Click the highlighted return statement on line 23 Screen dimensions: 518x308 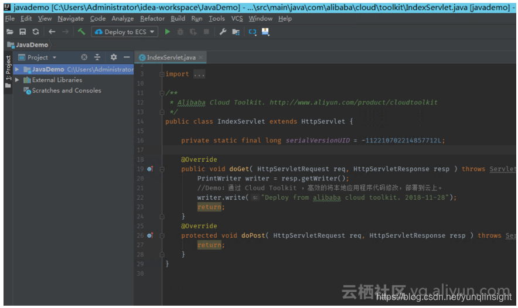[209, 207]
